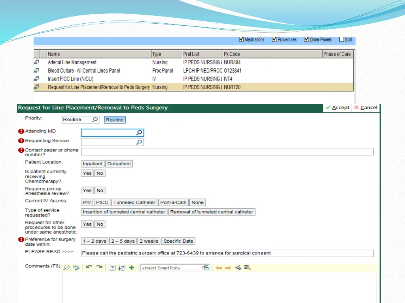Undo the last comment edit
The height and width of the screenshot is (303, 405).
click(89, 267)
